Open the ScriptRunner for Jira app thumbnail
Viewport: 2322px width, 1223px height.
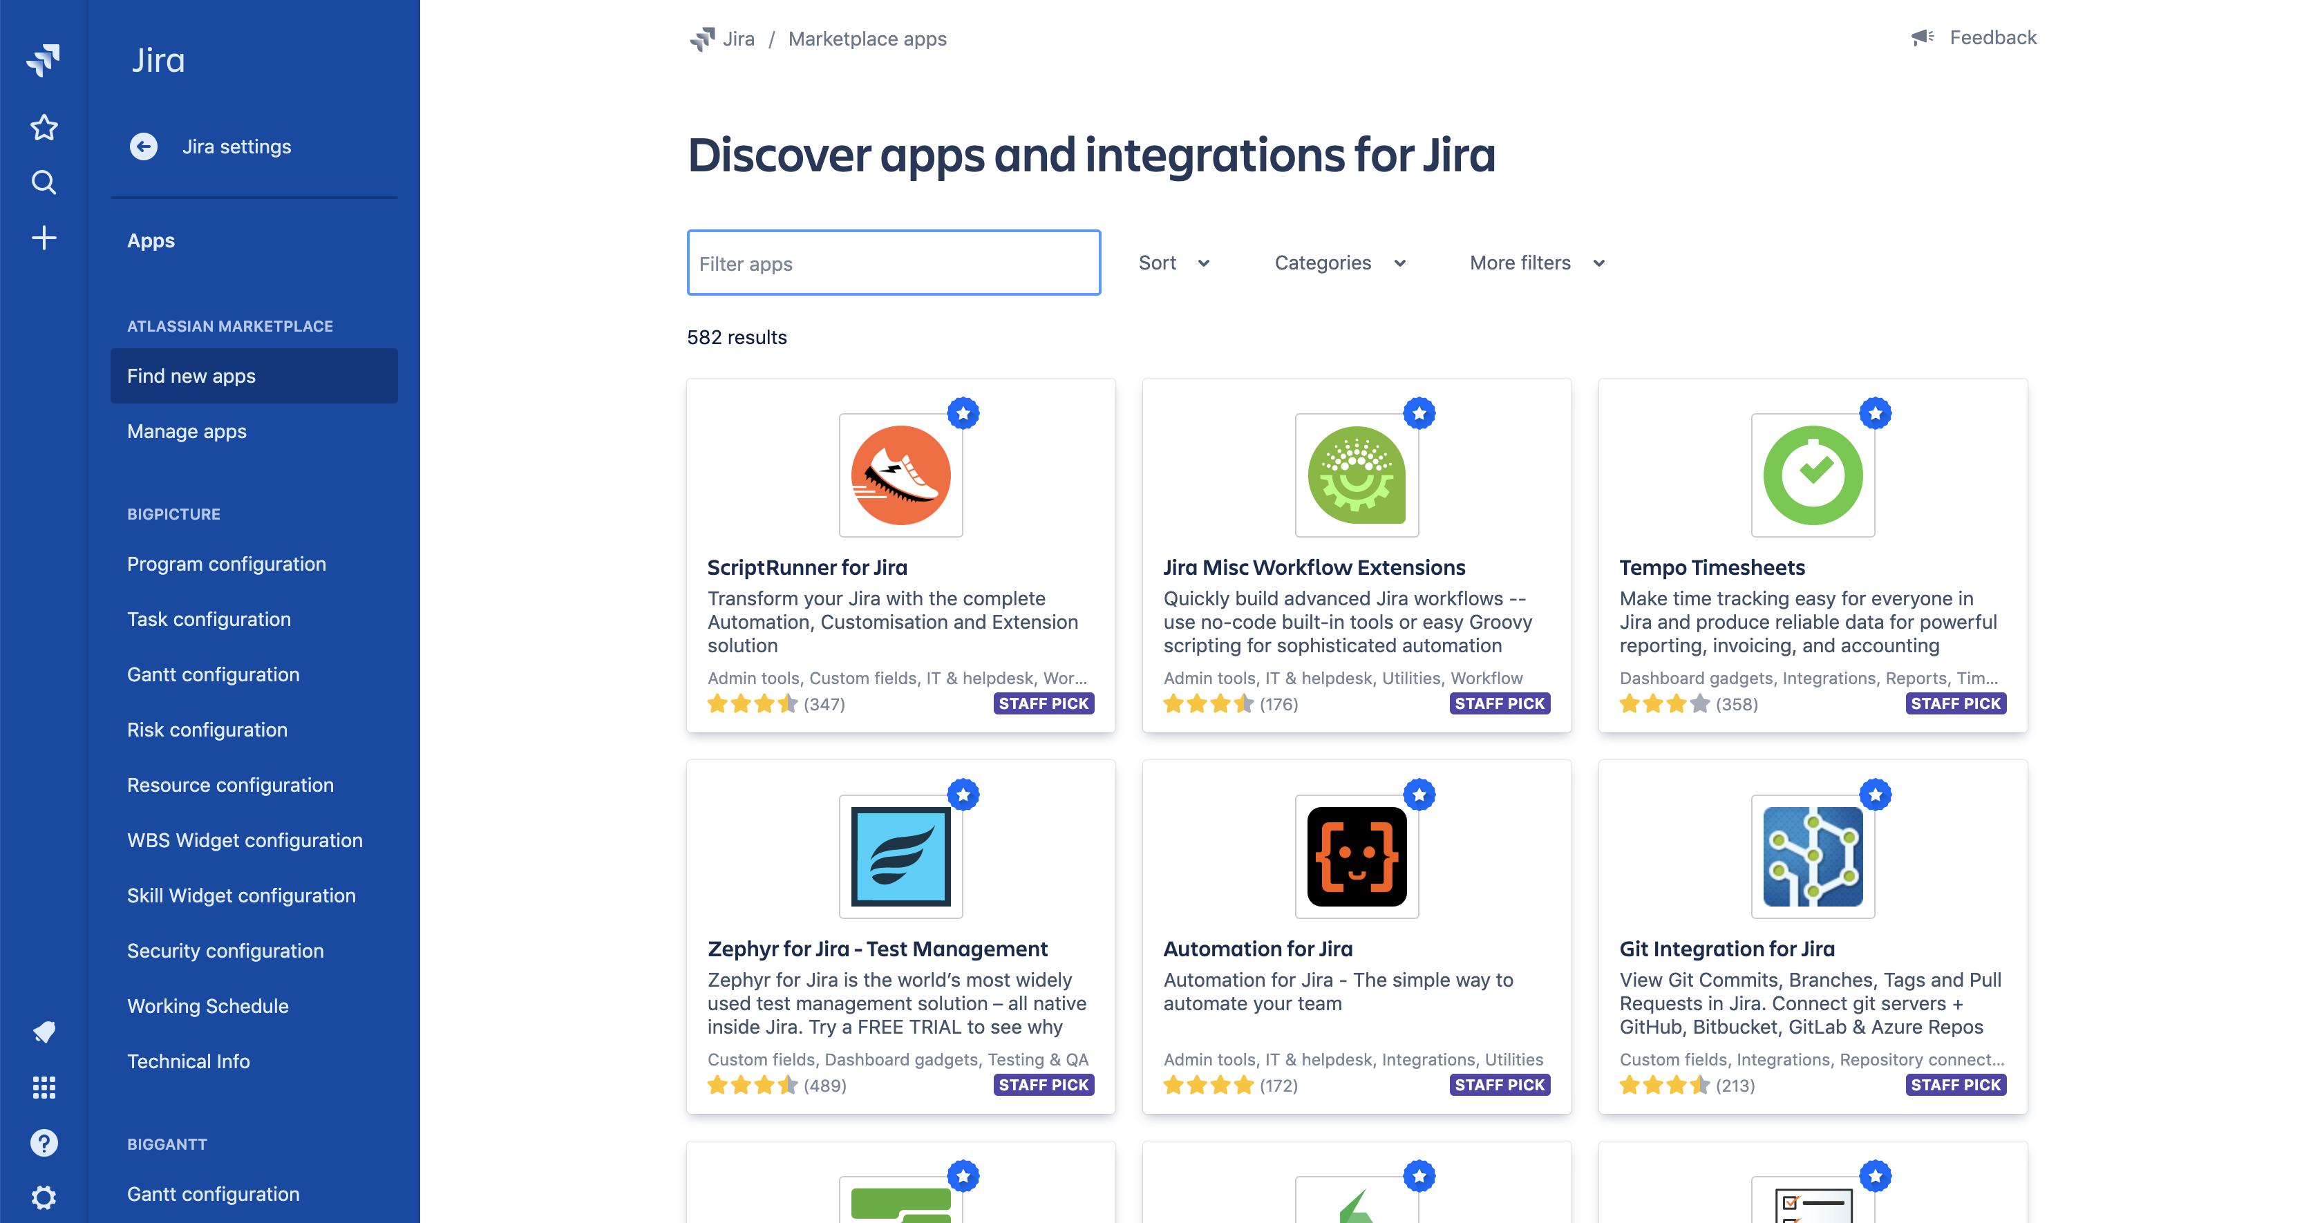click(x=900, y=475)
